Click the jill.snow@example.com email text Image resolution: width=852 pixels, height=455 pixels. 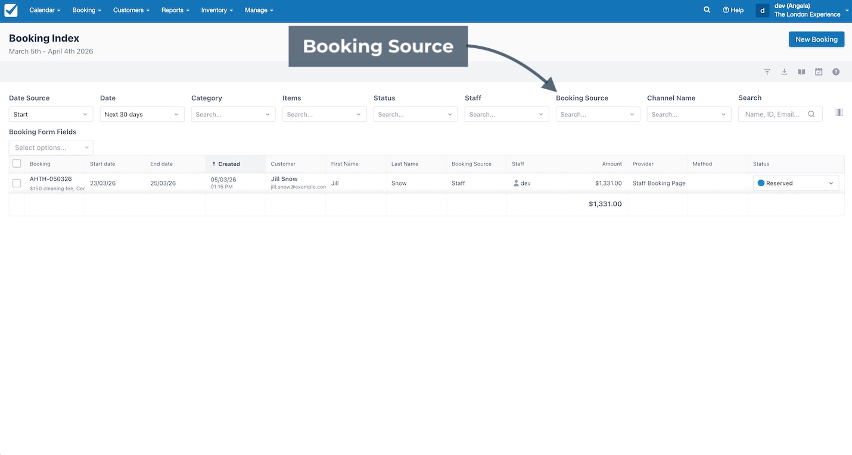click(x=298, y=187)
